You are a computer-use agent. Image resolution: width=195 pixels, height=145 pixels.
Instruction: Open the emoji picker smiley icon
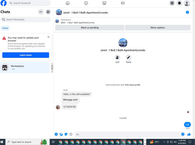[183, 134]
